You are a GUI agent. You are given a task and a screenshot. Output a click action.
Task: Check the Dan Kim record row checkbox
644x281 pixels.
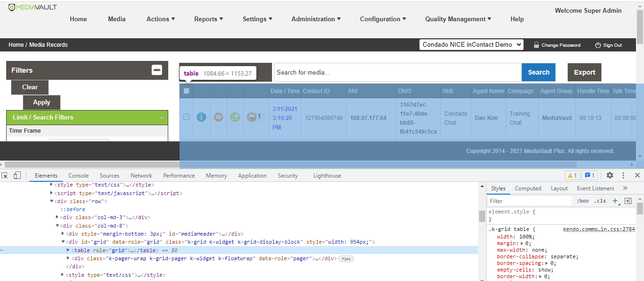tap(186, 117)
